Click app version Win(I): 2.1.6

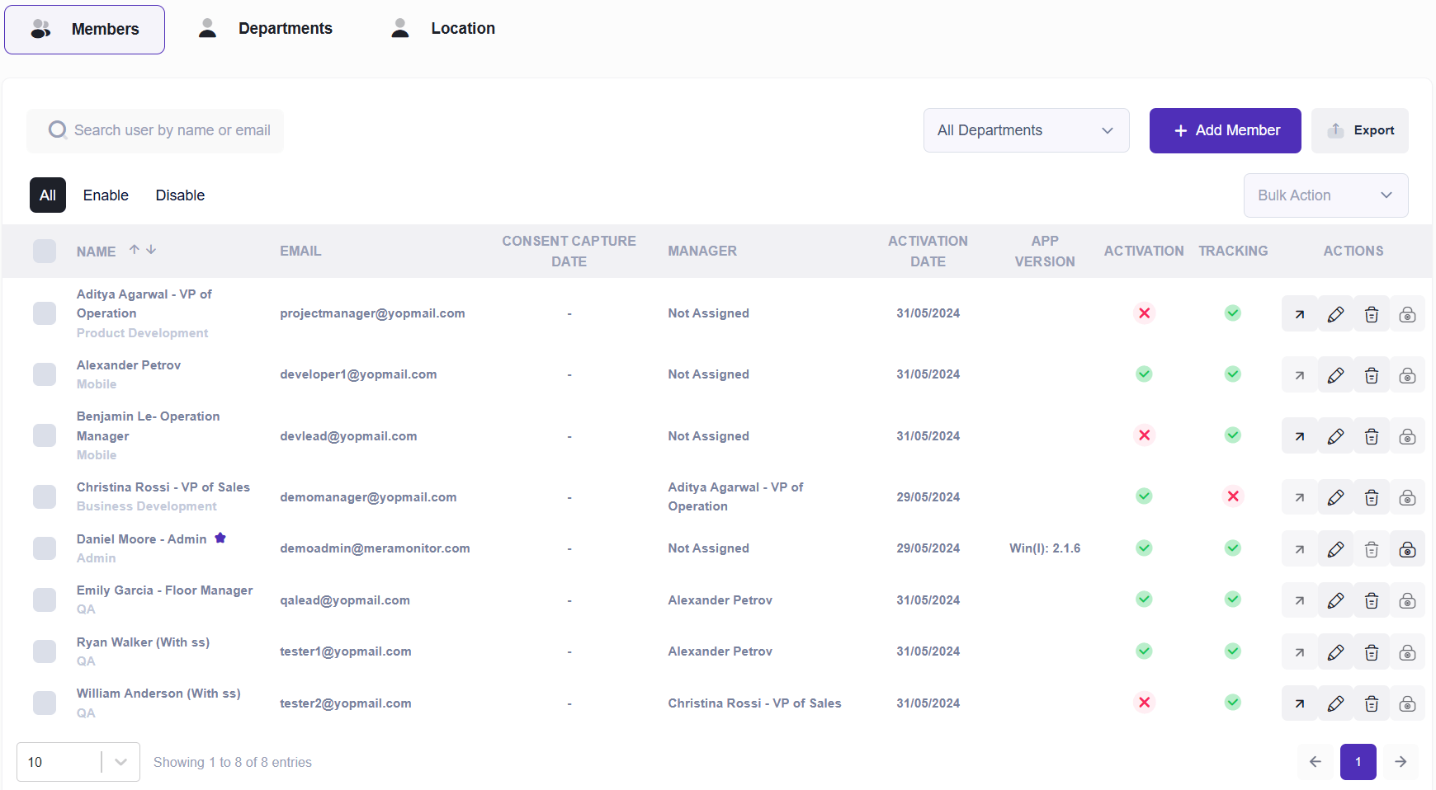[x=1045, y=548]
